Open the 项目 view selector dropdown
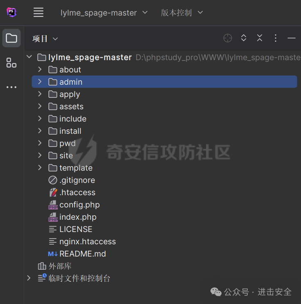The image size is (301, 304). (45, 39)
